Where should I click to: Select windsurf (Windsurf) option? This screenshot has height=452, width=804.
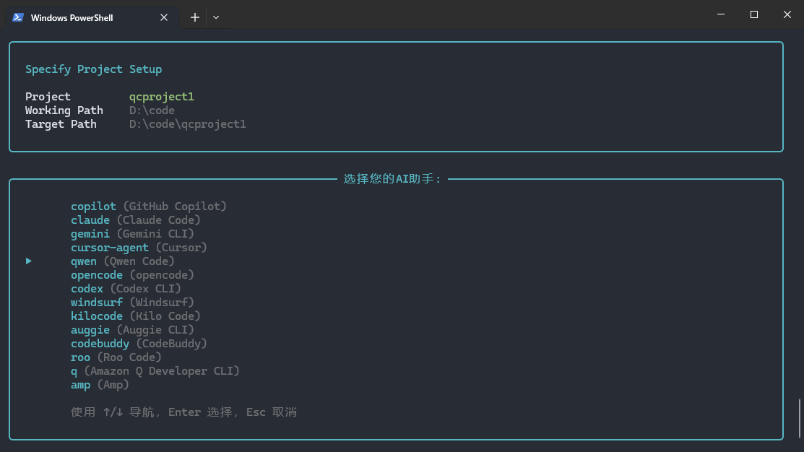click(x=96, y=302)
